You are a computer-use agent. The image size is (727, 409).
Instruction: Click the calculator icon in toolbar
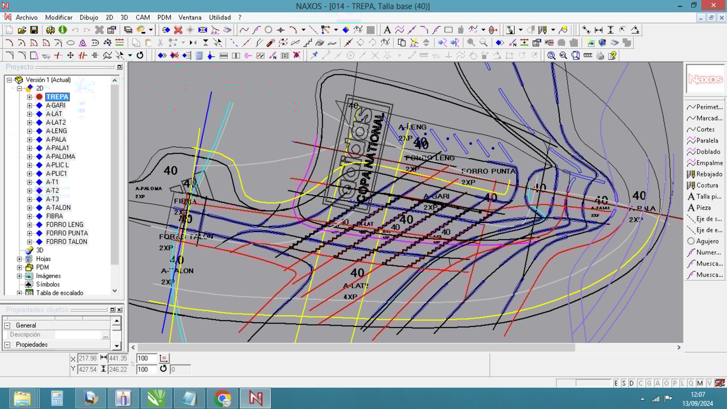point(199,55)
